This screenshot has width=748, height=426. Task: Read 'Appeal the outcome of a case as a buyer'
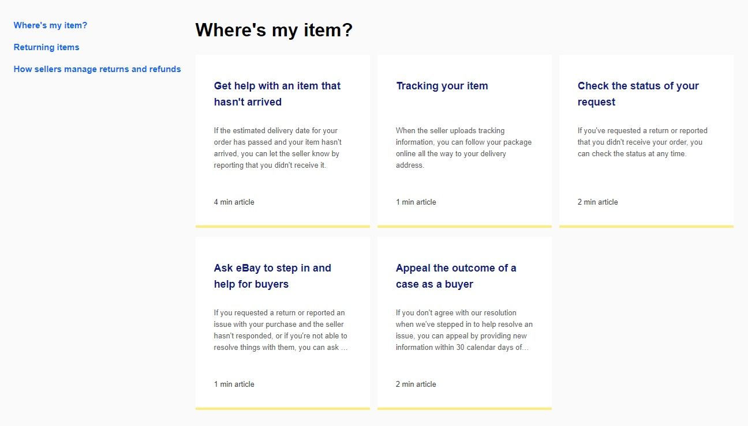(x=456, y=276)
